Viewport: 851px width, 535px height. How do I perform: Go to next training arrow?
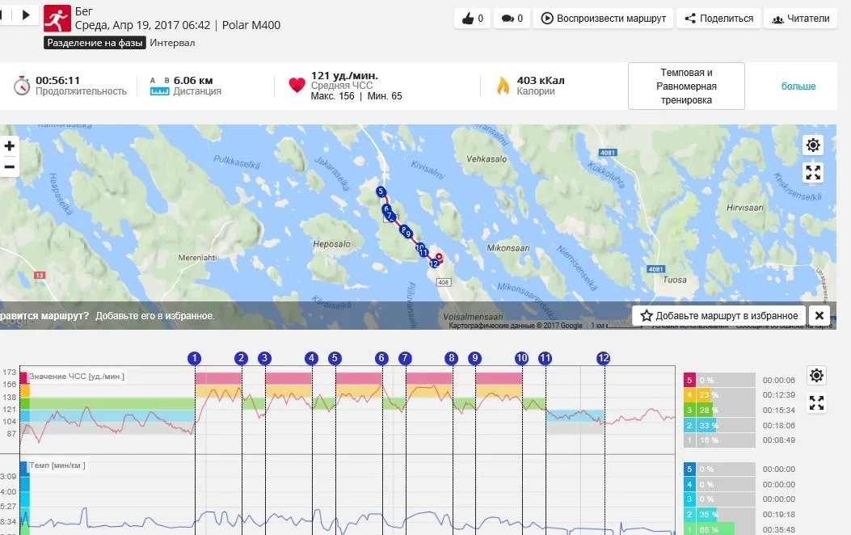point(26,15)
